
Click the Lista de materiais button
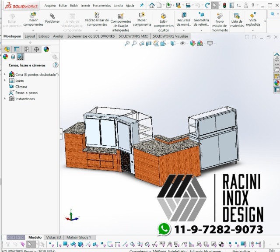(x=237, y=21)
